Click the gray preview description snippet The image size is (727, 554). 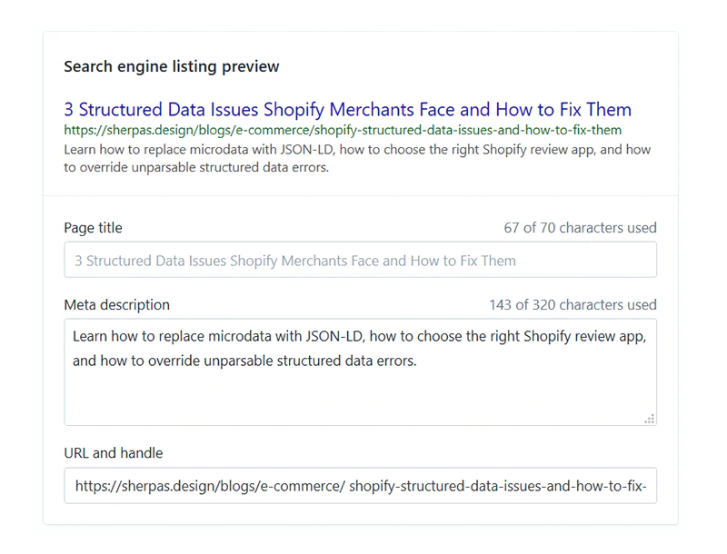(x=356, y=158)
